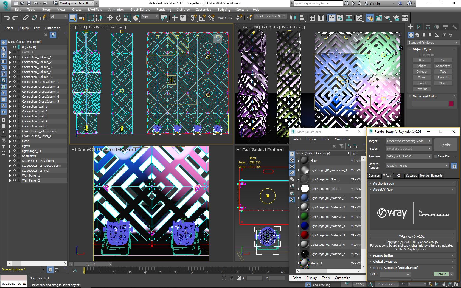Screen dimensions: 461x288
Task: Click the Render button in Render Setup
Action: 445,145
